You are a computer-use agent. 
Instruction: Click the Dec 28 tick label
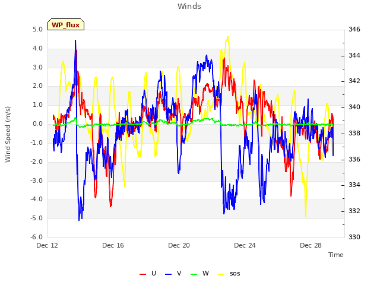pyautogui.click(x=311, y=245)
